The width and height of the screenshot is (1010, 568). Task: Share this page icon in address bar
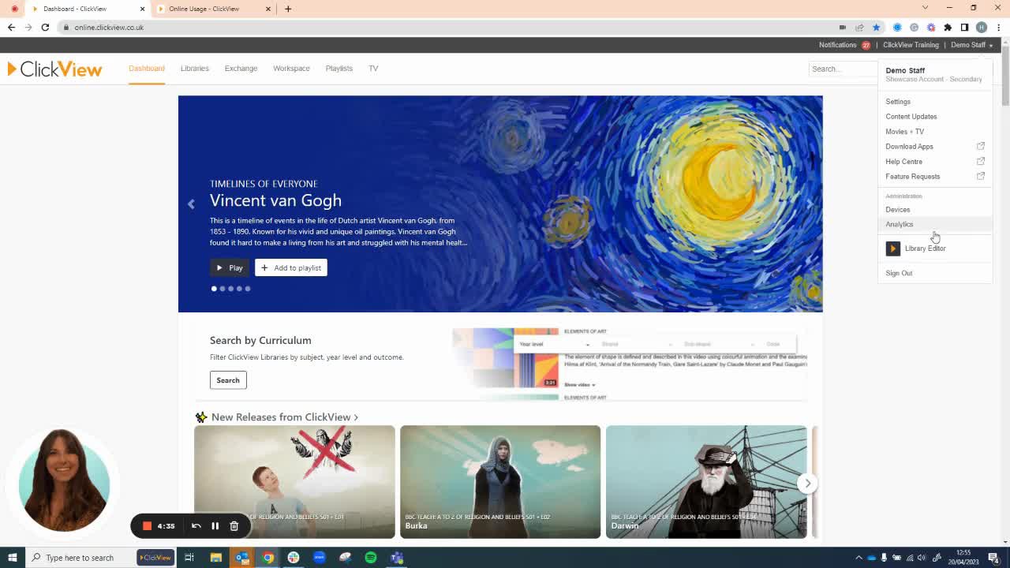click(x=859, y=28)
